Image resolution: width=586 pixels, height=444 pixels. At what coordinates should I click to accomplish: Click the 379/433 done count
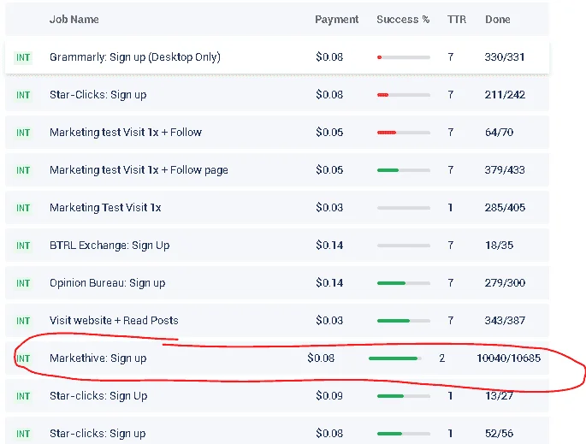click(505, 170)
